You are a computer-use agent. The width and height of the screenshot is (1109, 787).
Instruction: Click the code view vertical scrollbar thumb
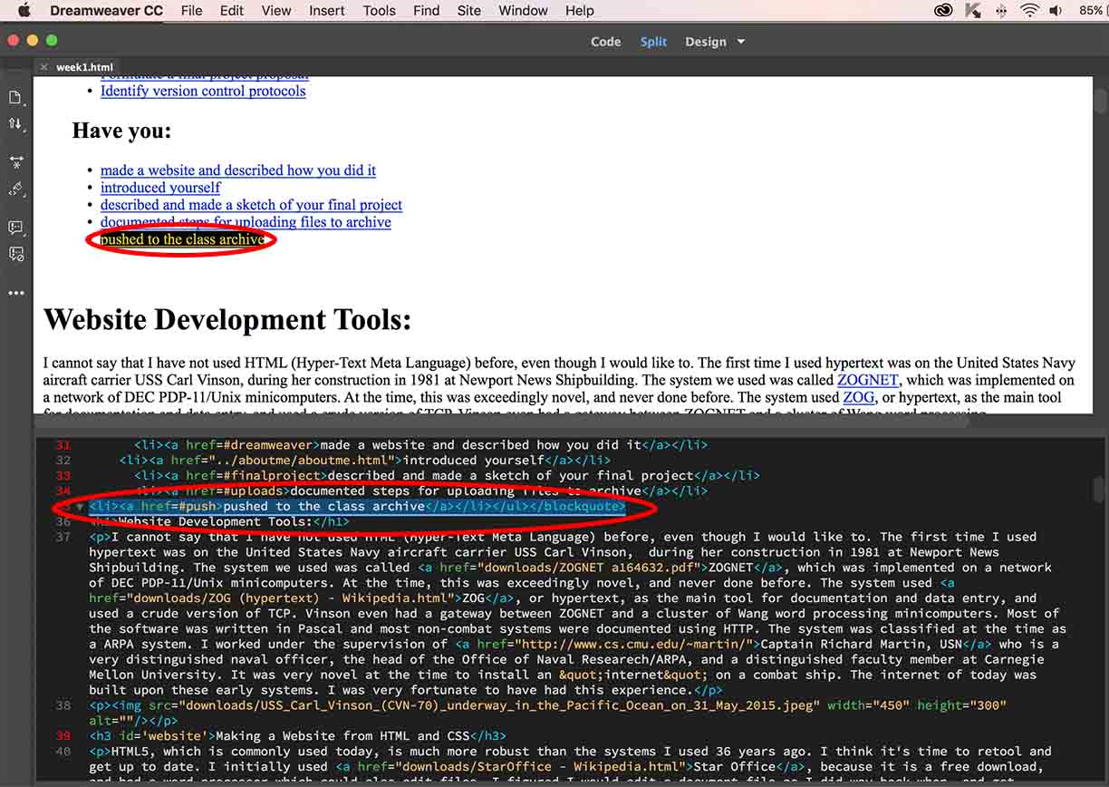(x=1100, y=489)
